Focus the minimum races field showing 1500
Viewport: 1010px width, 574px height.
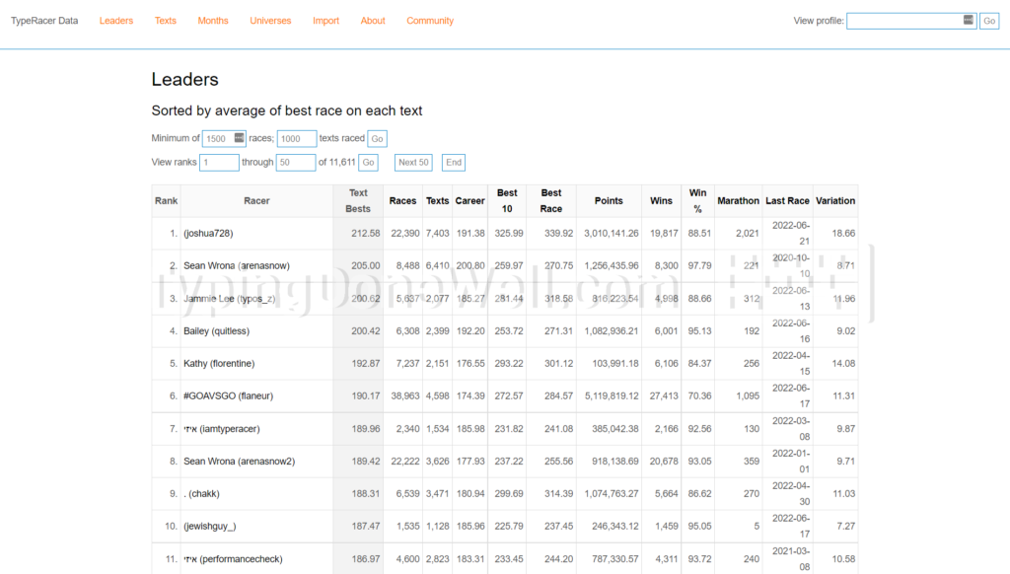pos(224,138)
